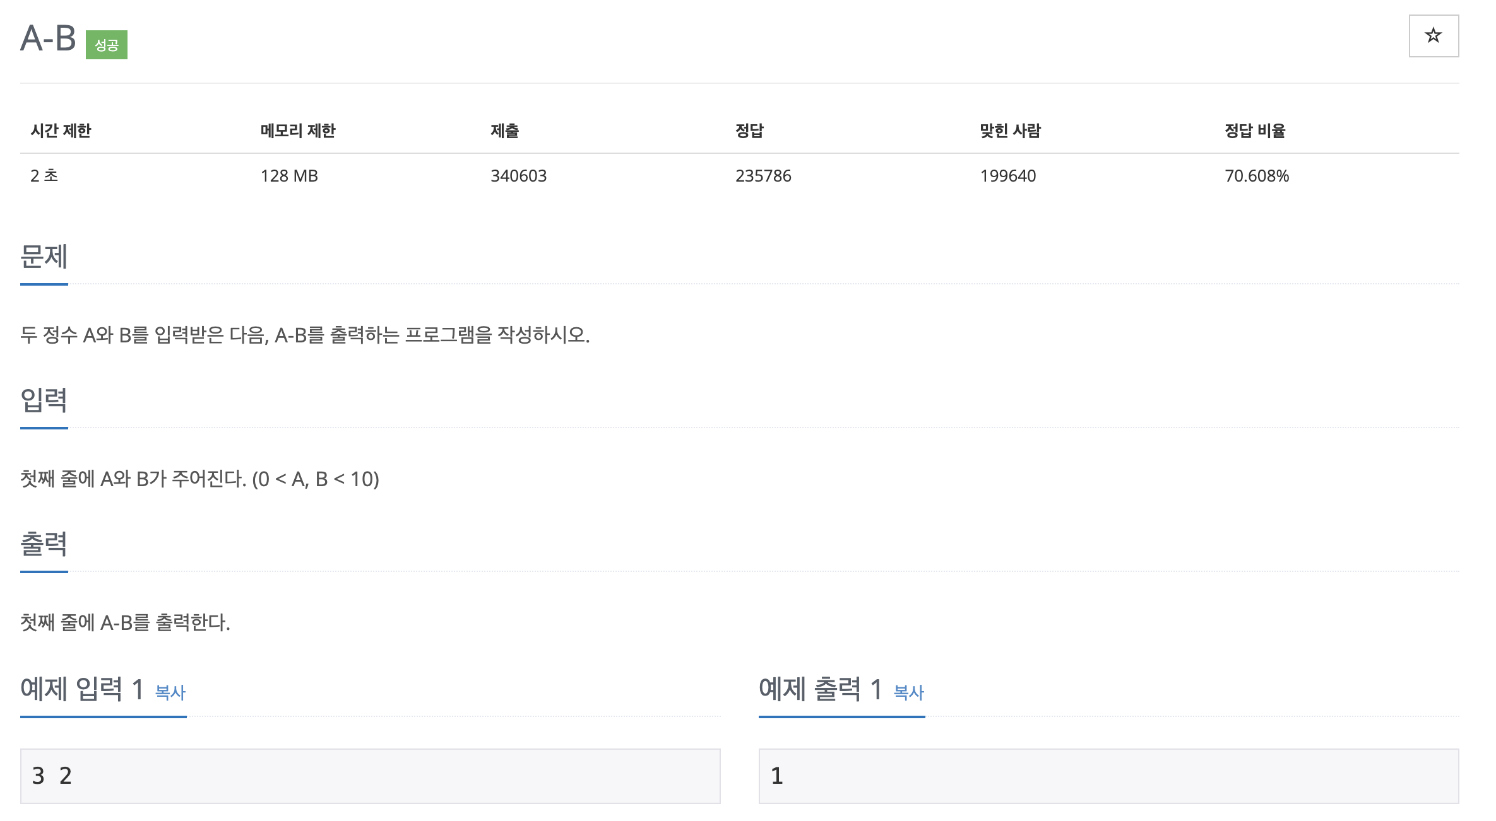This screenshot has width=1496, height=821.
Task: Click the 2 초 time limit value
Action: (45, 176)
